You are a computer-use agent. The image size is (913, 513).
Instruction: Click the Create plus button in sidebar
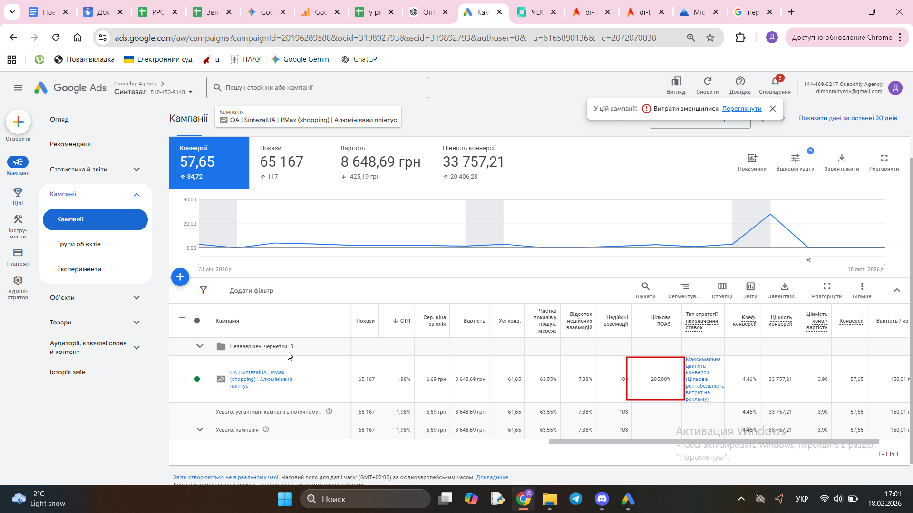click(x=18, y=122)
